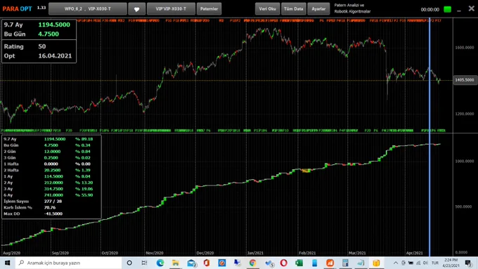This screenshot has width=478, height=269.
Task: Click the 1405.5000 price label
Action: [465, 80]
